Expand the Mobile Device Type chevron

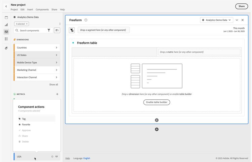56,63
